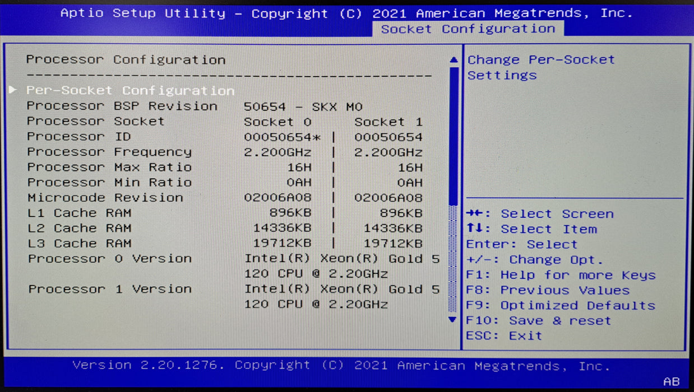This screenshot has height=392, width=694.
Task: Click the Processor Min Ratio label
Action: click(x=109, y=182)
